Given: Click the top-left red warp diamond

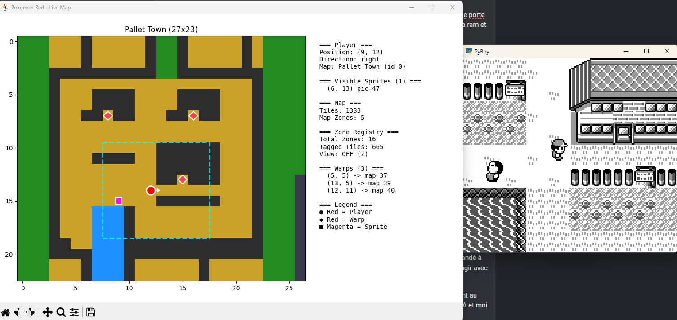Looking at the screenshot, I should tap(108, 116).
